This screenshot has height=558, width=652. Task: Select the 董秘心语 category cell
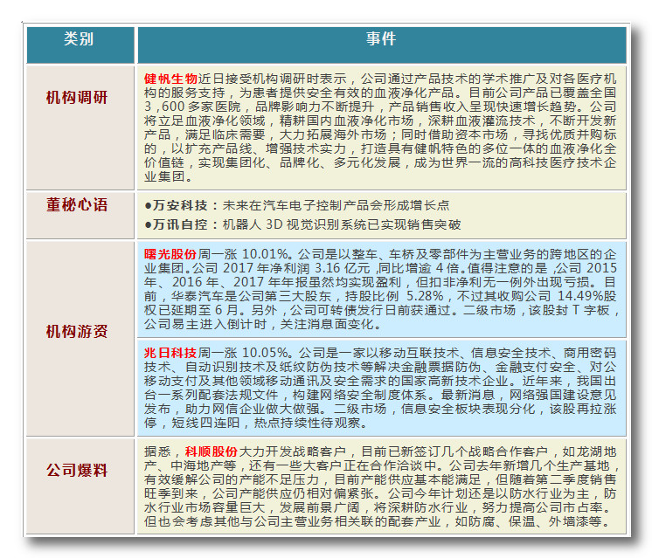pos(80,205)
